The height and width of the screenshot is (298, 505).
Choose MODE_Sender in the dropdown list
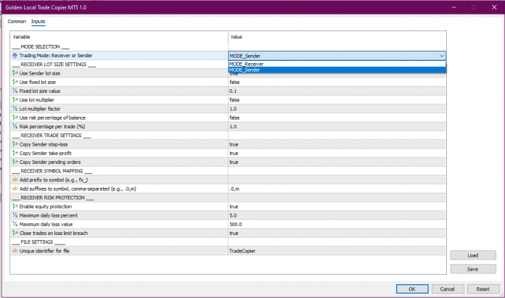click(x=245, y=70)
